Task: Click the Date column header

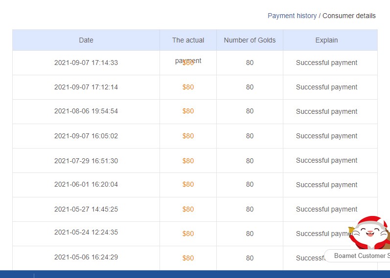Action: pyautogui.click(x=86, y=40)
